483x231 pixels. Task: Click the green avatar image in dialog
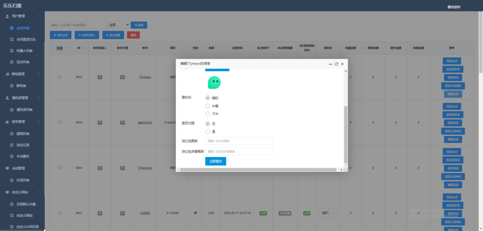(214, 83)
